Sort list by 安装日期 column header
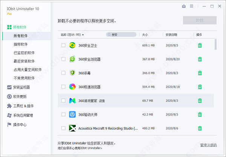This screenshot has width=226, height=157. pos(171,35)
